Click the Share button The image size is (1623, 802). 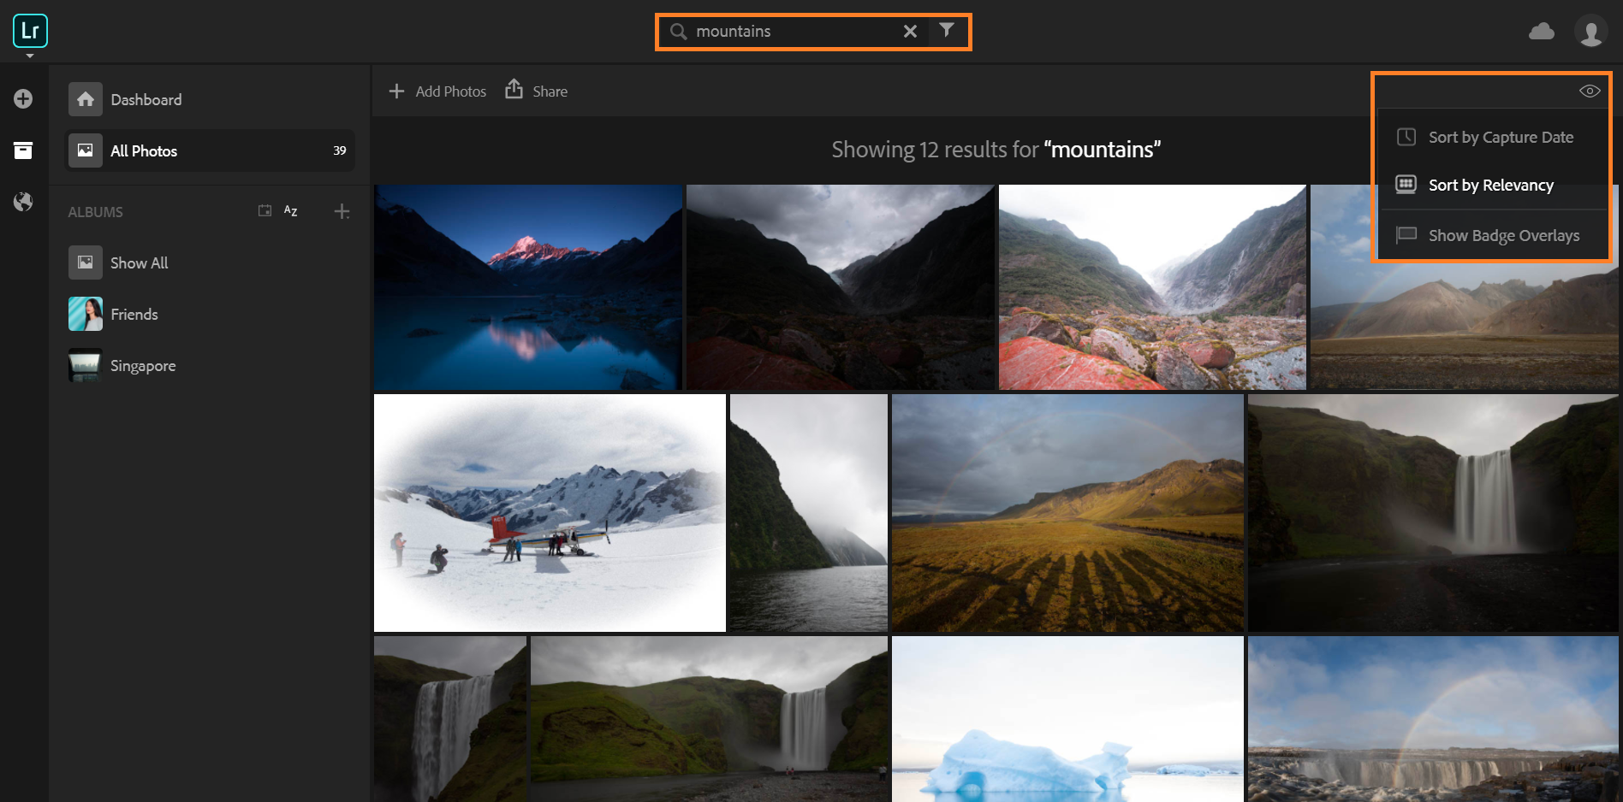point(536,91)
